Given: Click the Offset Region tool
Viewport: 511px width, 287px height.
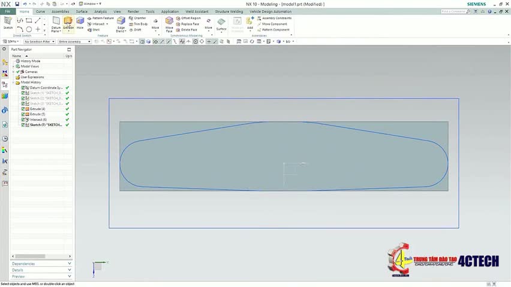Looking at the screenshot, I should (x=188, y=18).
